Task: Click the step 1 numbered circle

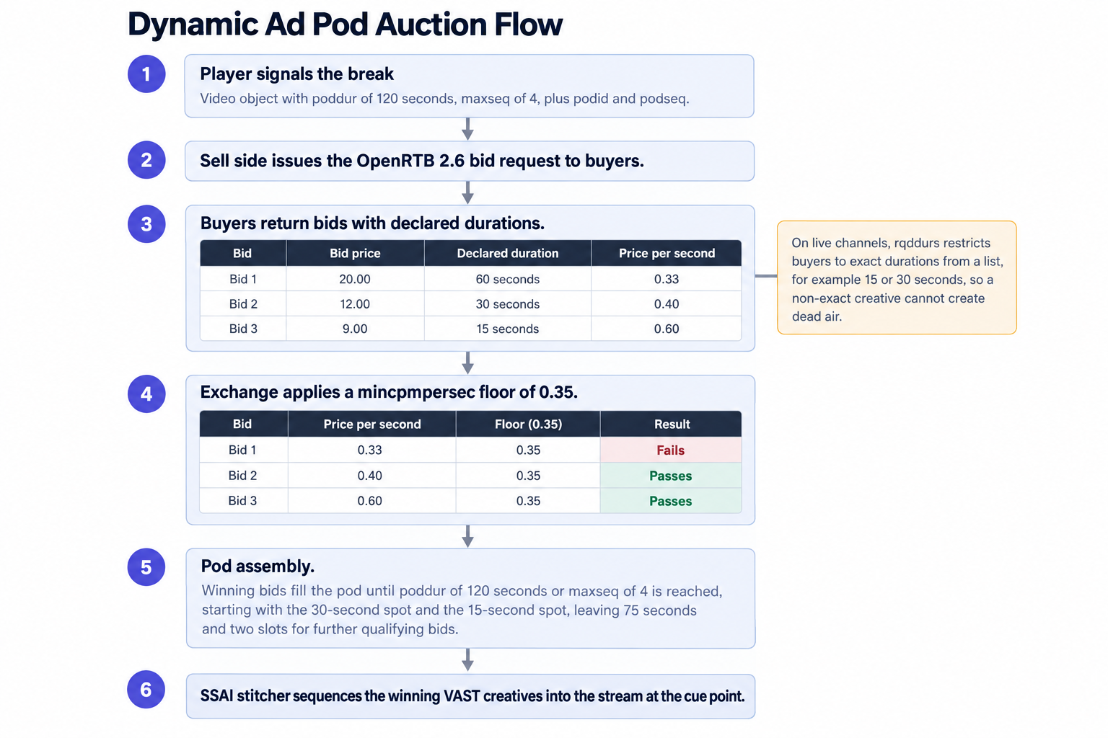Action: [x=146, y=74]
